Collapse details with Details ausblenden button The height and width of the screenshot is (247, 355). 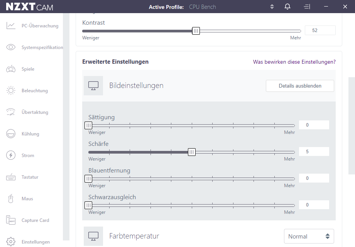coord(300,86)
